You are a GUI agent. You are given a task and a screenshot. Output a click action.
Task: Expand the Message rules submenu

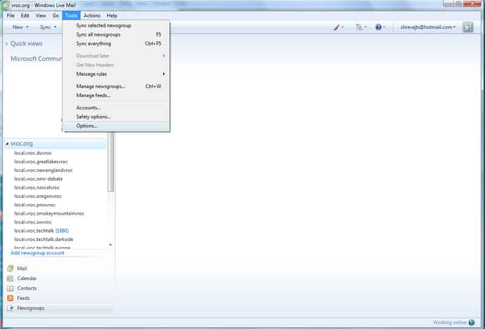(164, 74)
